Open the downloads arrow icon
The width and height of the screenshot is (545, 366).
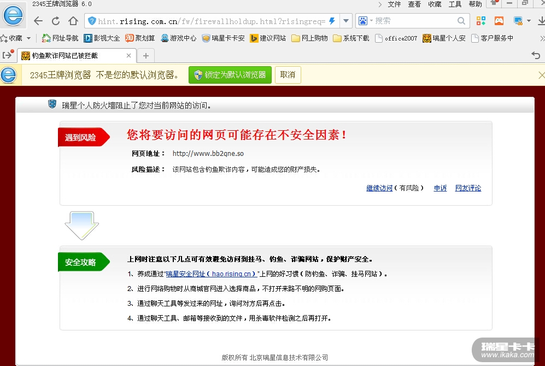click(x=541, y=21)
